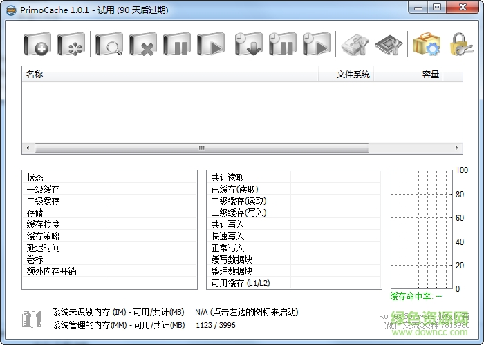
Task: Pause the cache task using pause icon
Action: 177,46
